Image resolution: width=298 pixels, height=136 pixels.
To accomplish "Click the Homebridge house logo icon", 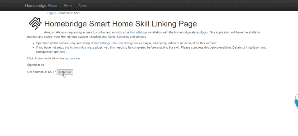I will pos(35,23).
